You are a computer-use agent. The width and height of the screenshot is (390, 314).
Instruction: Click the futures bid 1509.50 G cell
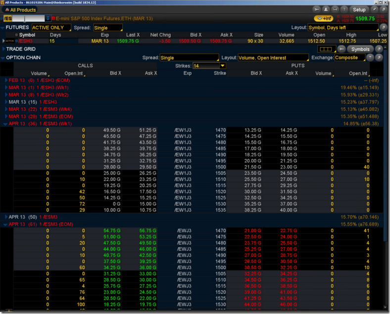coord(190,41)
